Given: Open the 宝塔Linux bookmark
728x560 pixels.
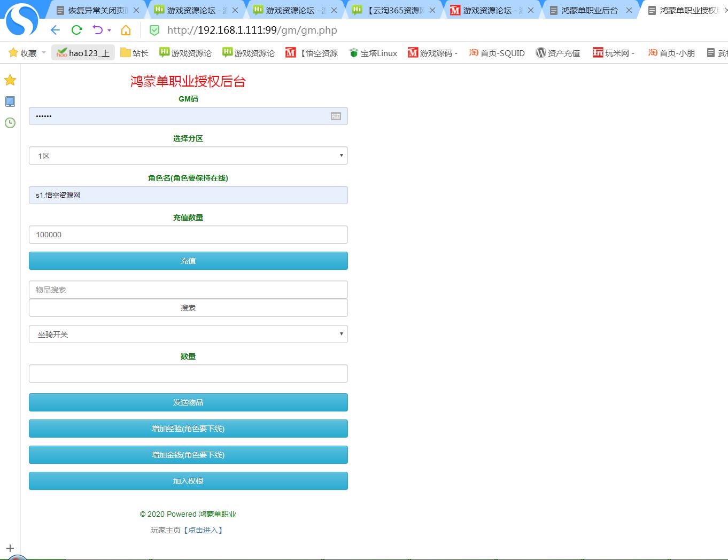Looking at the screenshot, I should (x=373, y=53).
